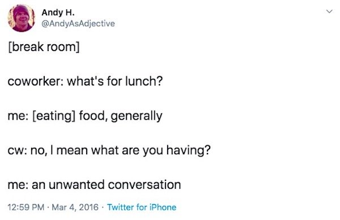This screenshot has width=340, height=220.
Task: Click the Mar 4, 2016 date
Action: [x=75, y=207]
